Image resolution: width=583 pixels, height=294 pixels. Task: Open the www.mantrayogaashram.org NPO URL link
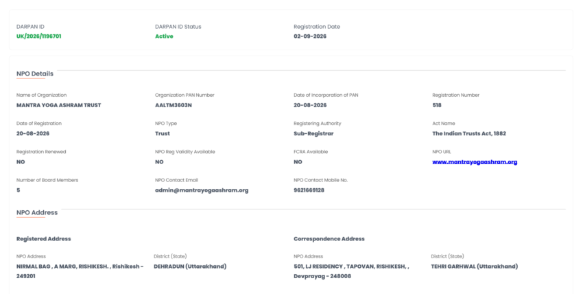tap(475, 162)
